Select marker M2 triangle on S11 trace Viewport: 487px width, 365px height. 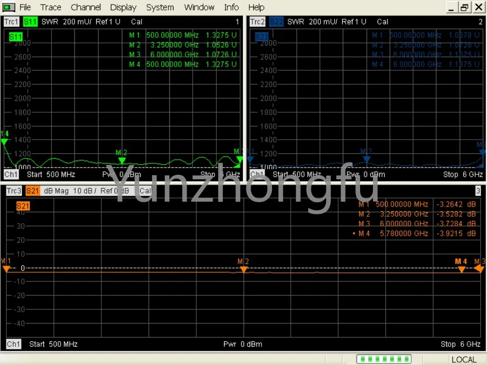tap(122, 161)
